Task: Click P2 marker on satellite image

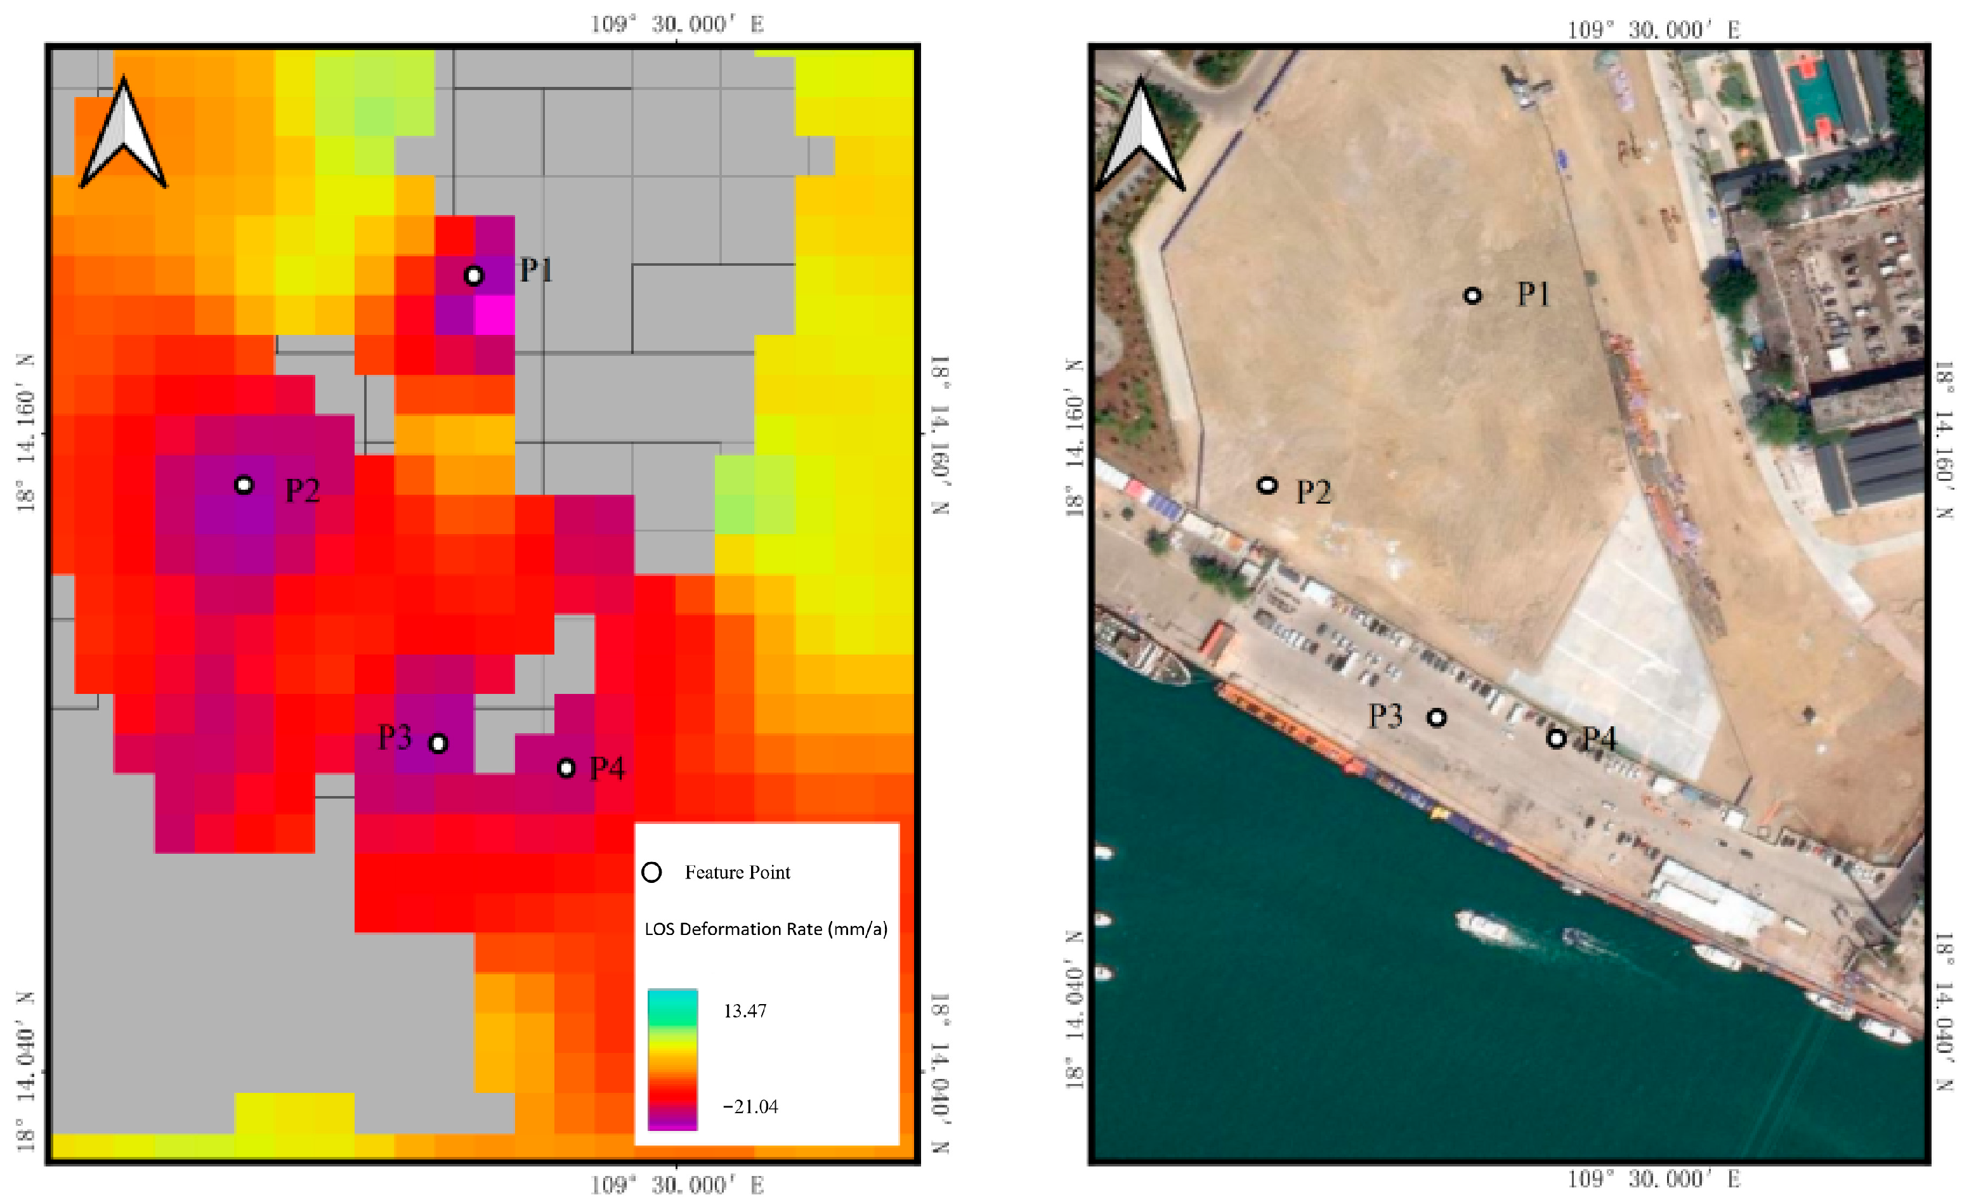Action: pyautogui.click(x=1267, y=485)
